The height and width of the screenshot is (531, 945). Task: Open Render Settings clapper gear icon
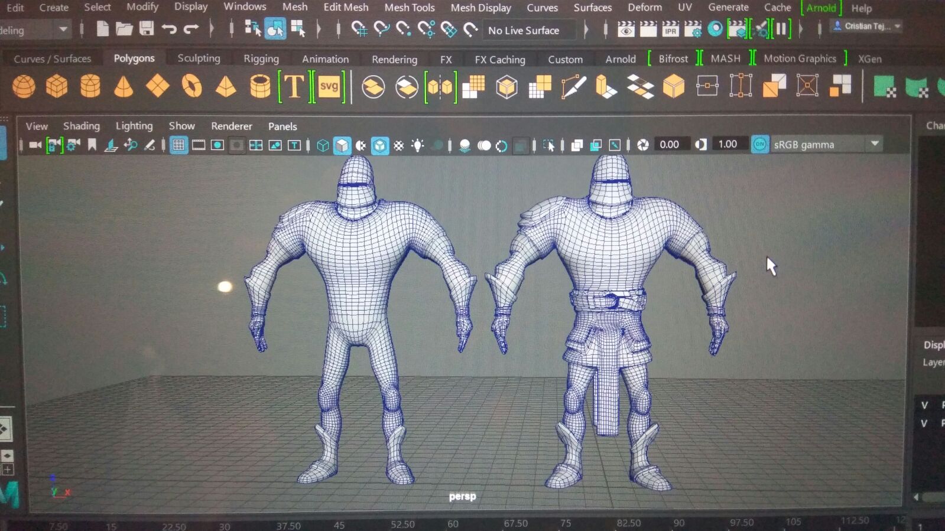click(x=693, y=29)
